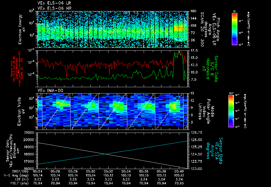The height and width of the screenshot is (187, 271).
Task: Click the Pitch Angle degrees axis label
Action: pos(212,29)
